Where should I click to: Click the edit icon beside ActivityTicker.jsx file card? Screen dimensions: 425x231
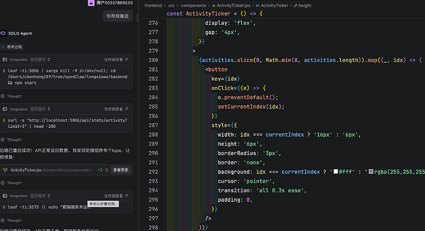pos(5,170)
